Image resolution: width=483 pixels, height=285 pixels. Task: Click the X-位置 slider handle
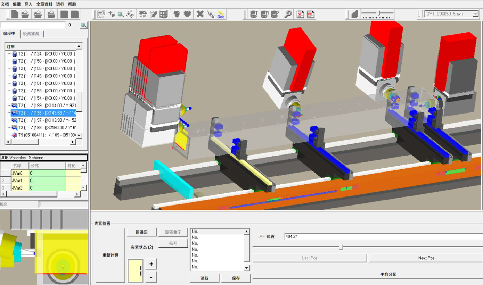point(341,247)
